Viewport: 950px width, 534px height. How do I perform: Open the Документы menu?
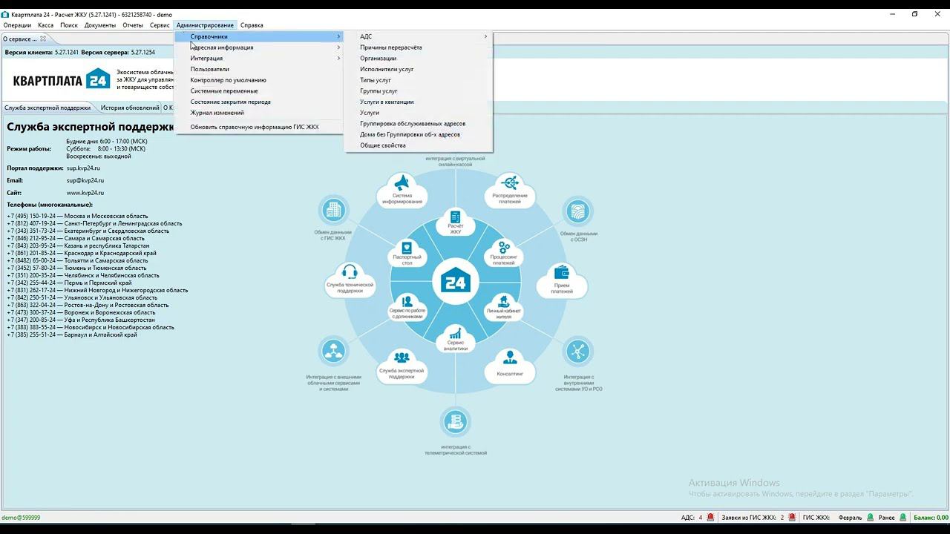point(100,25)
